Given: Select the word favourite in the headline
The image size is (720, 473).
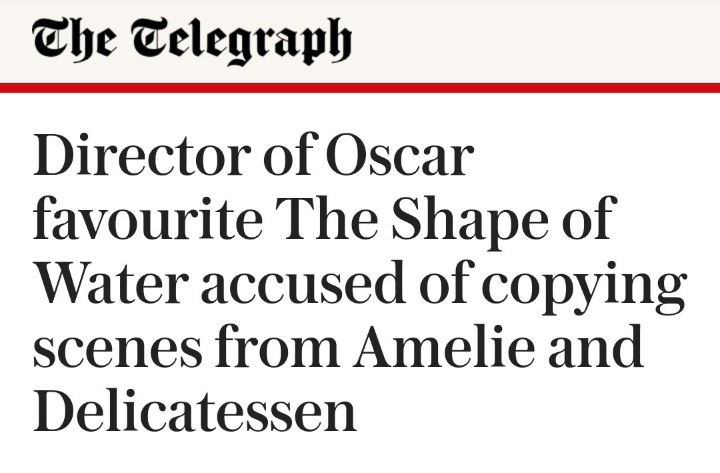Looking at the screenshot, I should (148, 218).
